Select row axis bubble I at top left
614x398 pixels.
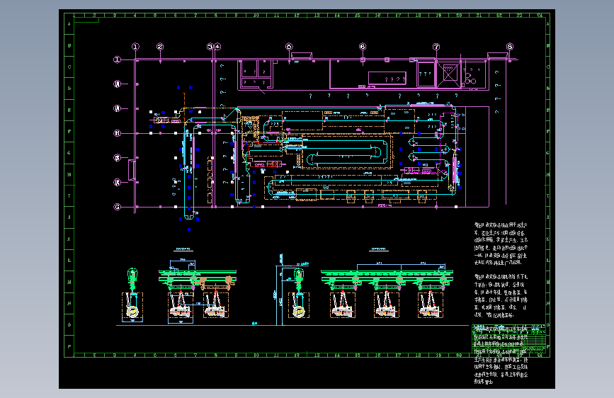click(x=117, y=59)
